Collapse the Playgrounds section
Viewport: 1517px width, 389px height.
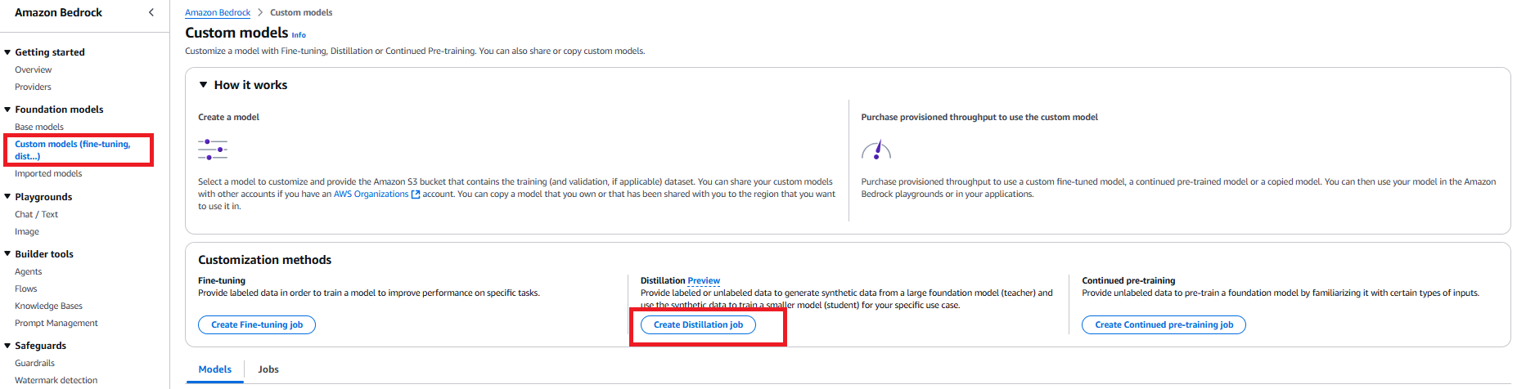(x=7, y=196)
